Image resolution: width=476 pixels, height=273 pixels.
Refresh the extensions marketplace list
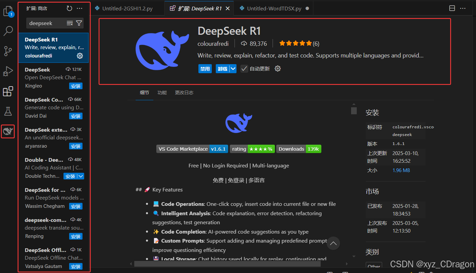tap(69, 8)
